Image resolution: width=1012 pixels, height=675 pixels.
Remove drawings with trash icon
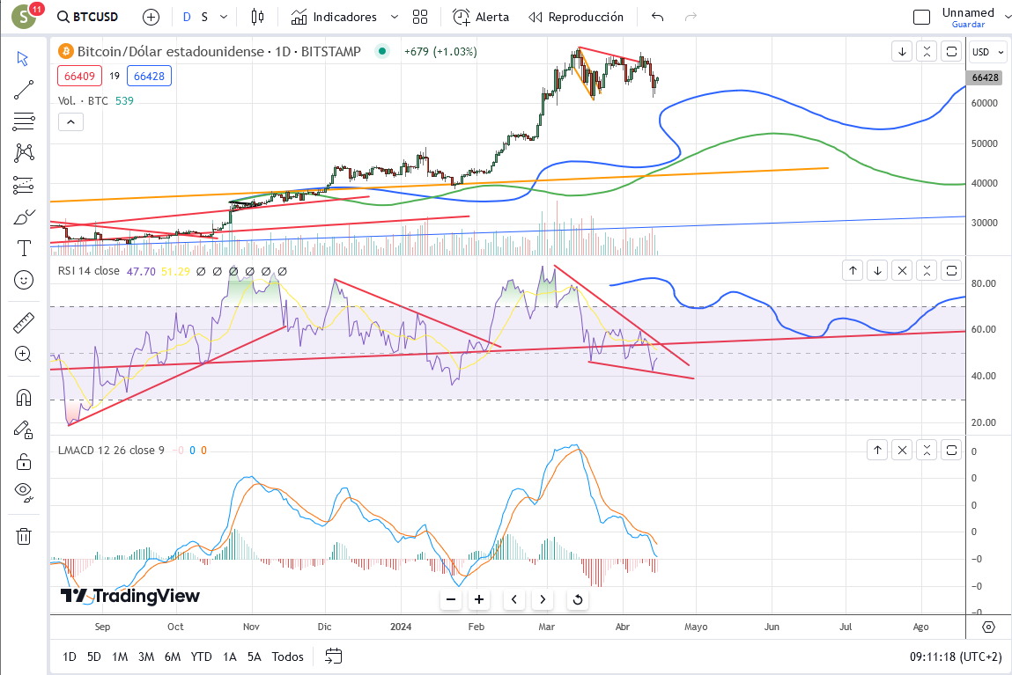(x=23, y=536)
